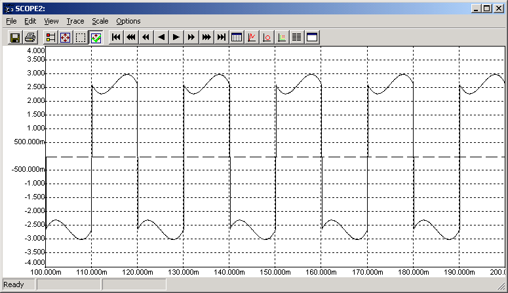Open the Trace menu

click(75, 21)
